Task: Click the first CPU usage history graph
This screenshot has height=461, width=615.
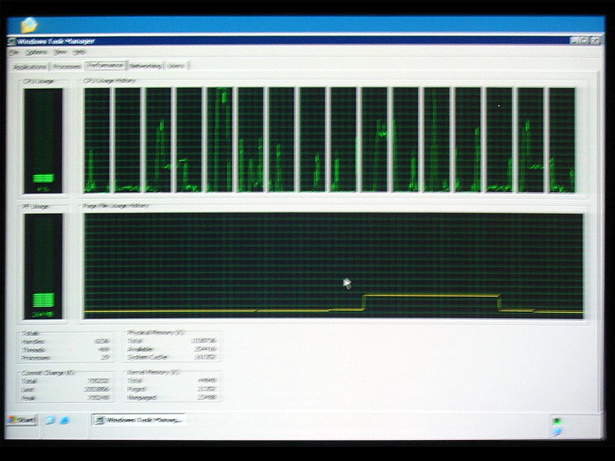Action: coord(97,140)
